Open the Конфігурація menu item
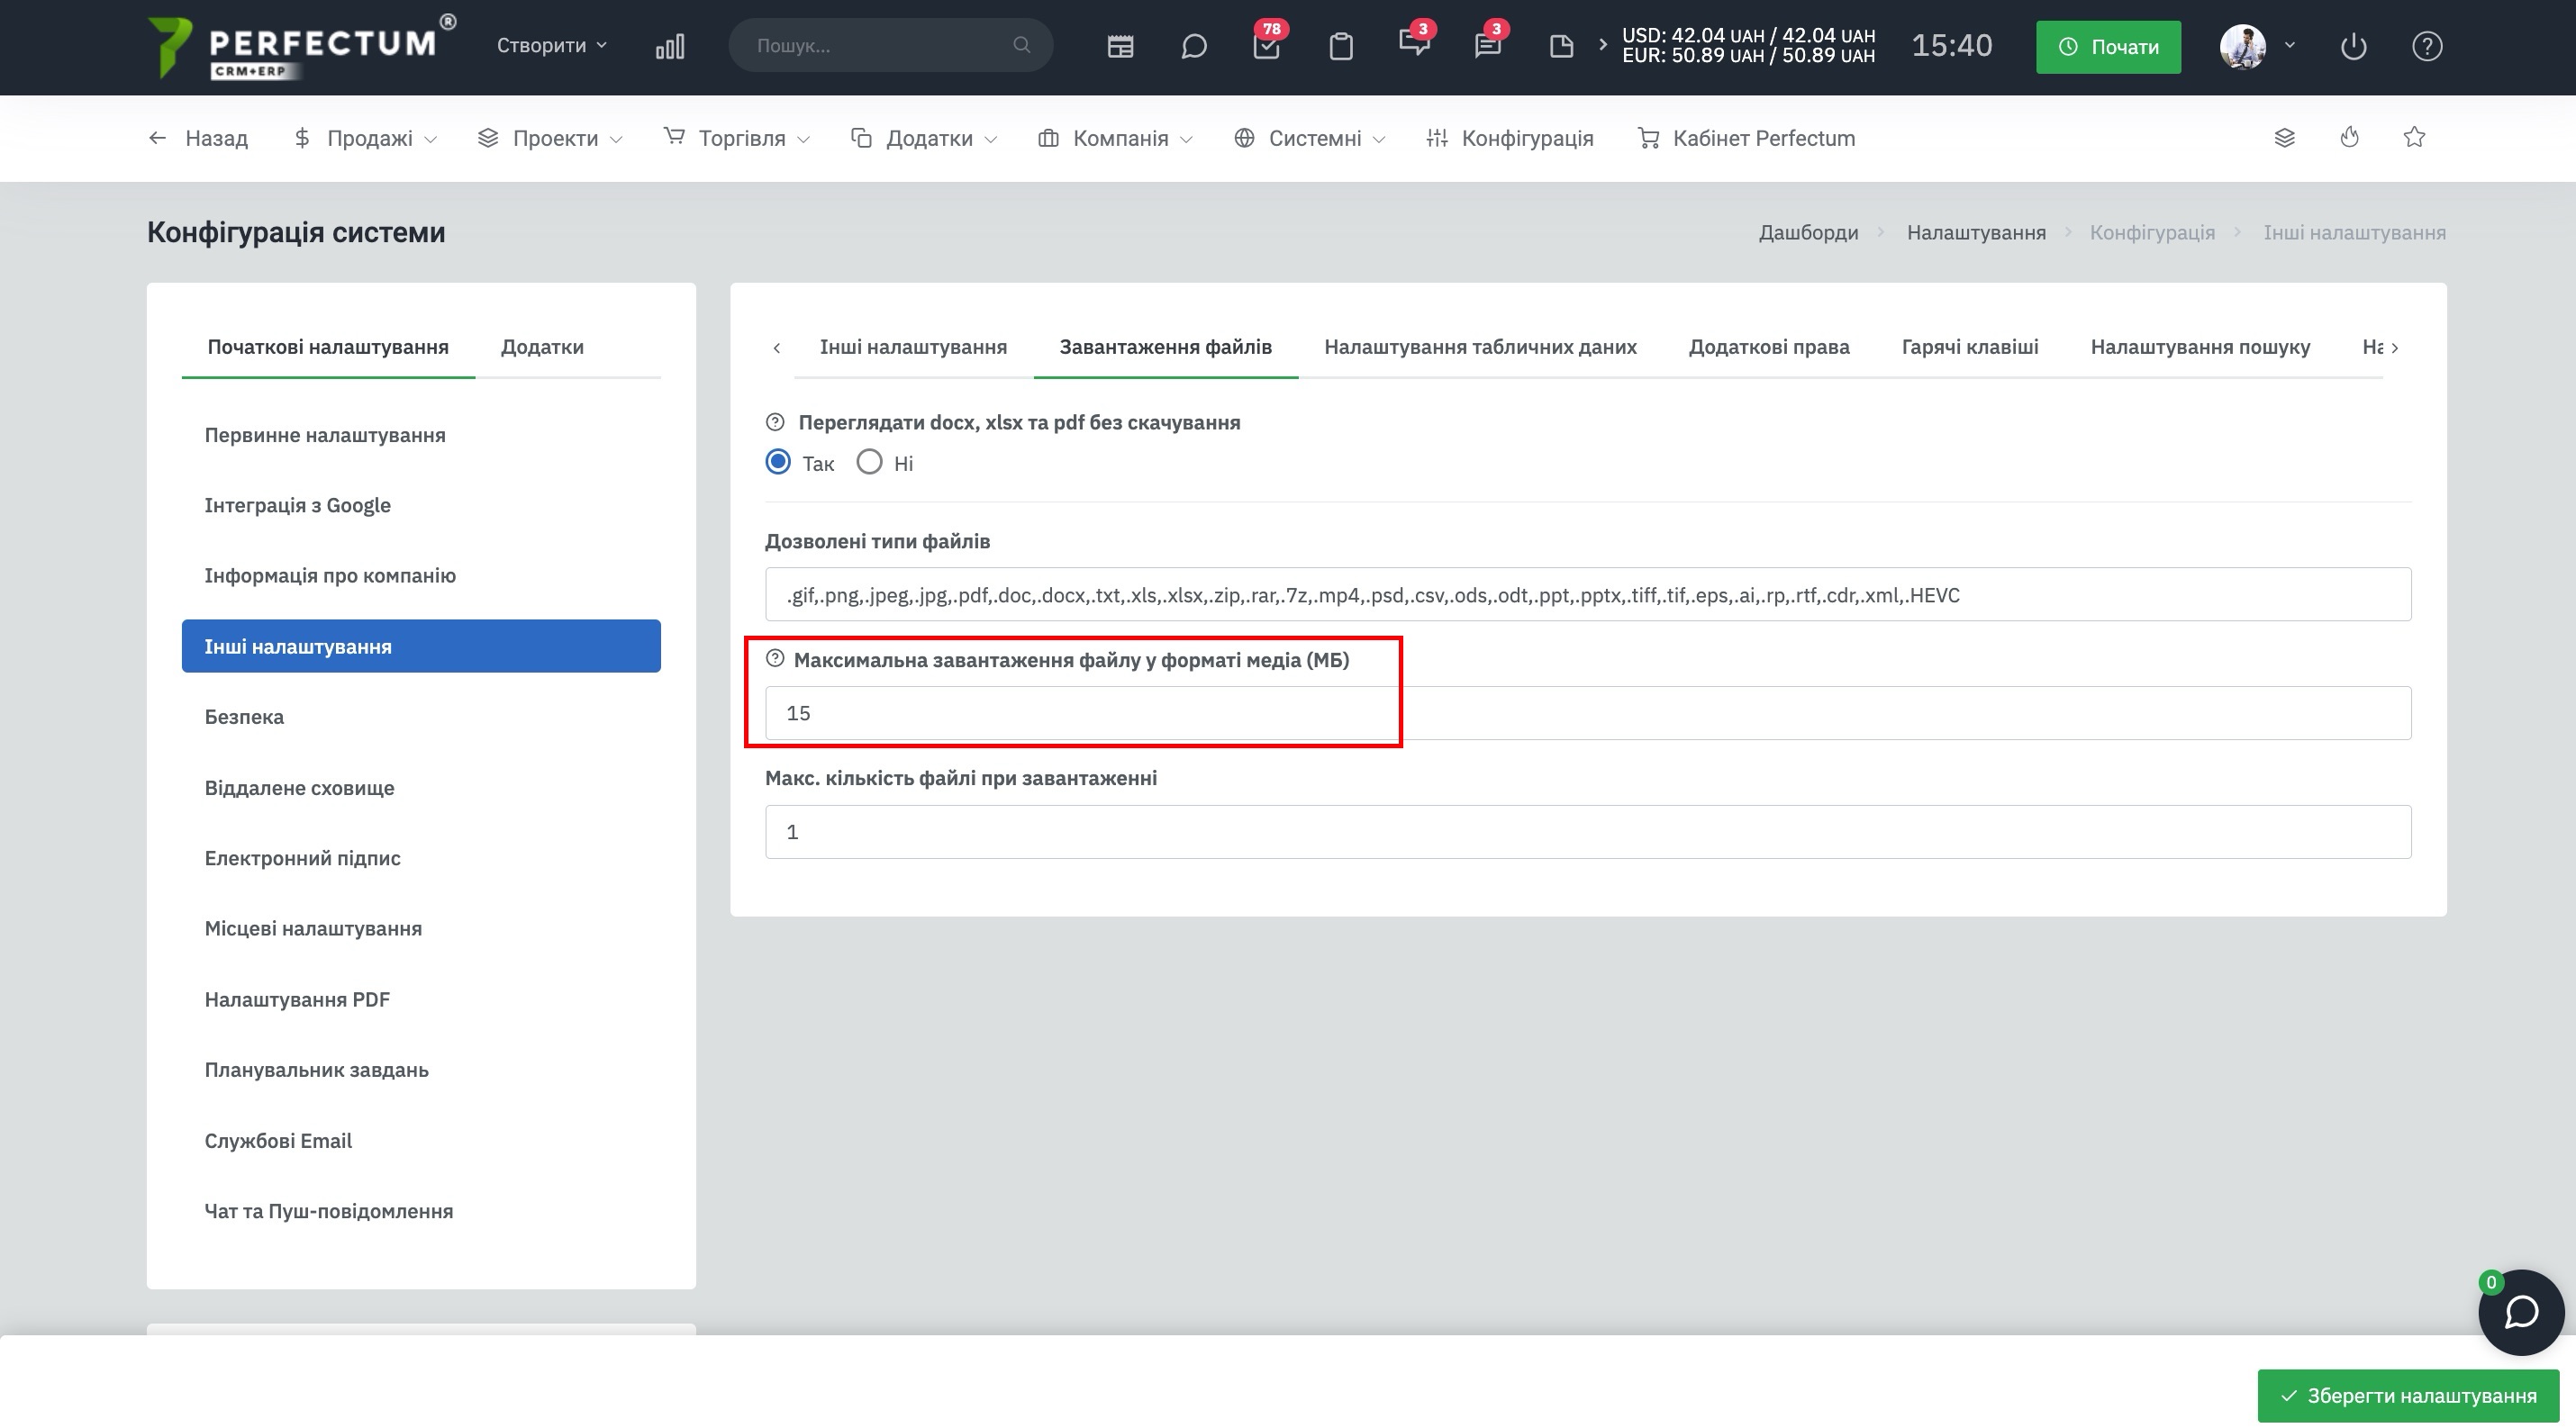2576x1428 pixels. tap(1510, 138)
